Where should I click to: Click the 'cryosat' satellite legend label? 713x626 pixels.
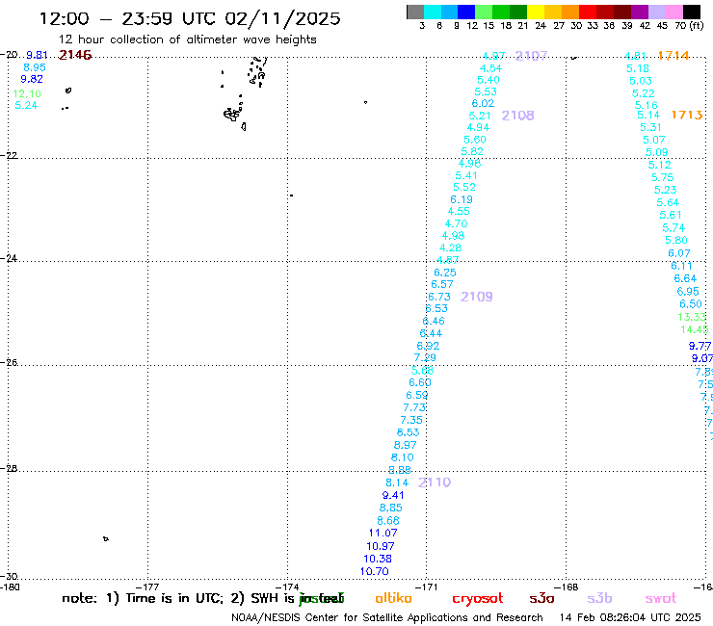click(x=478, y=599)
